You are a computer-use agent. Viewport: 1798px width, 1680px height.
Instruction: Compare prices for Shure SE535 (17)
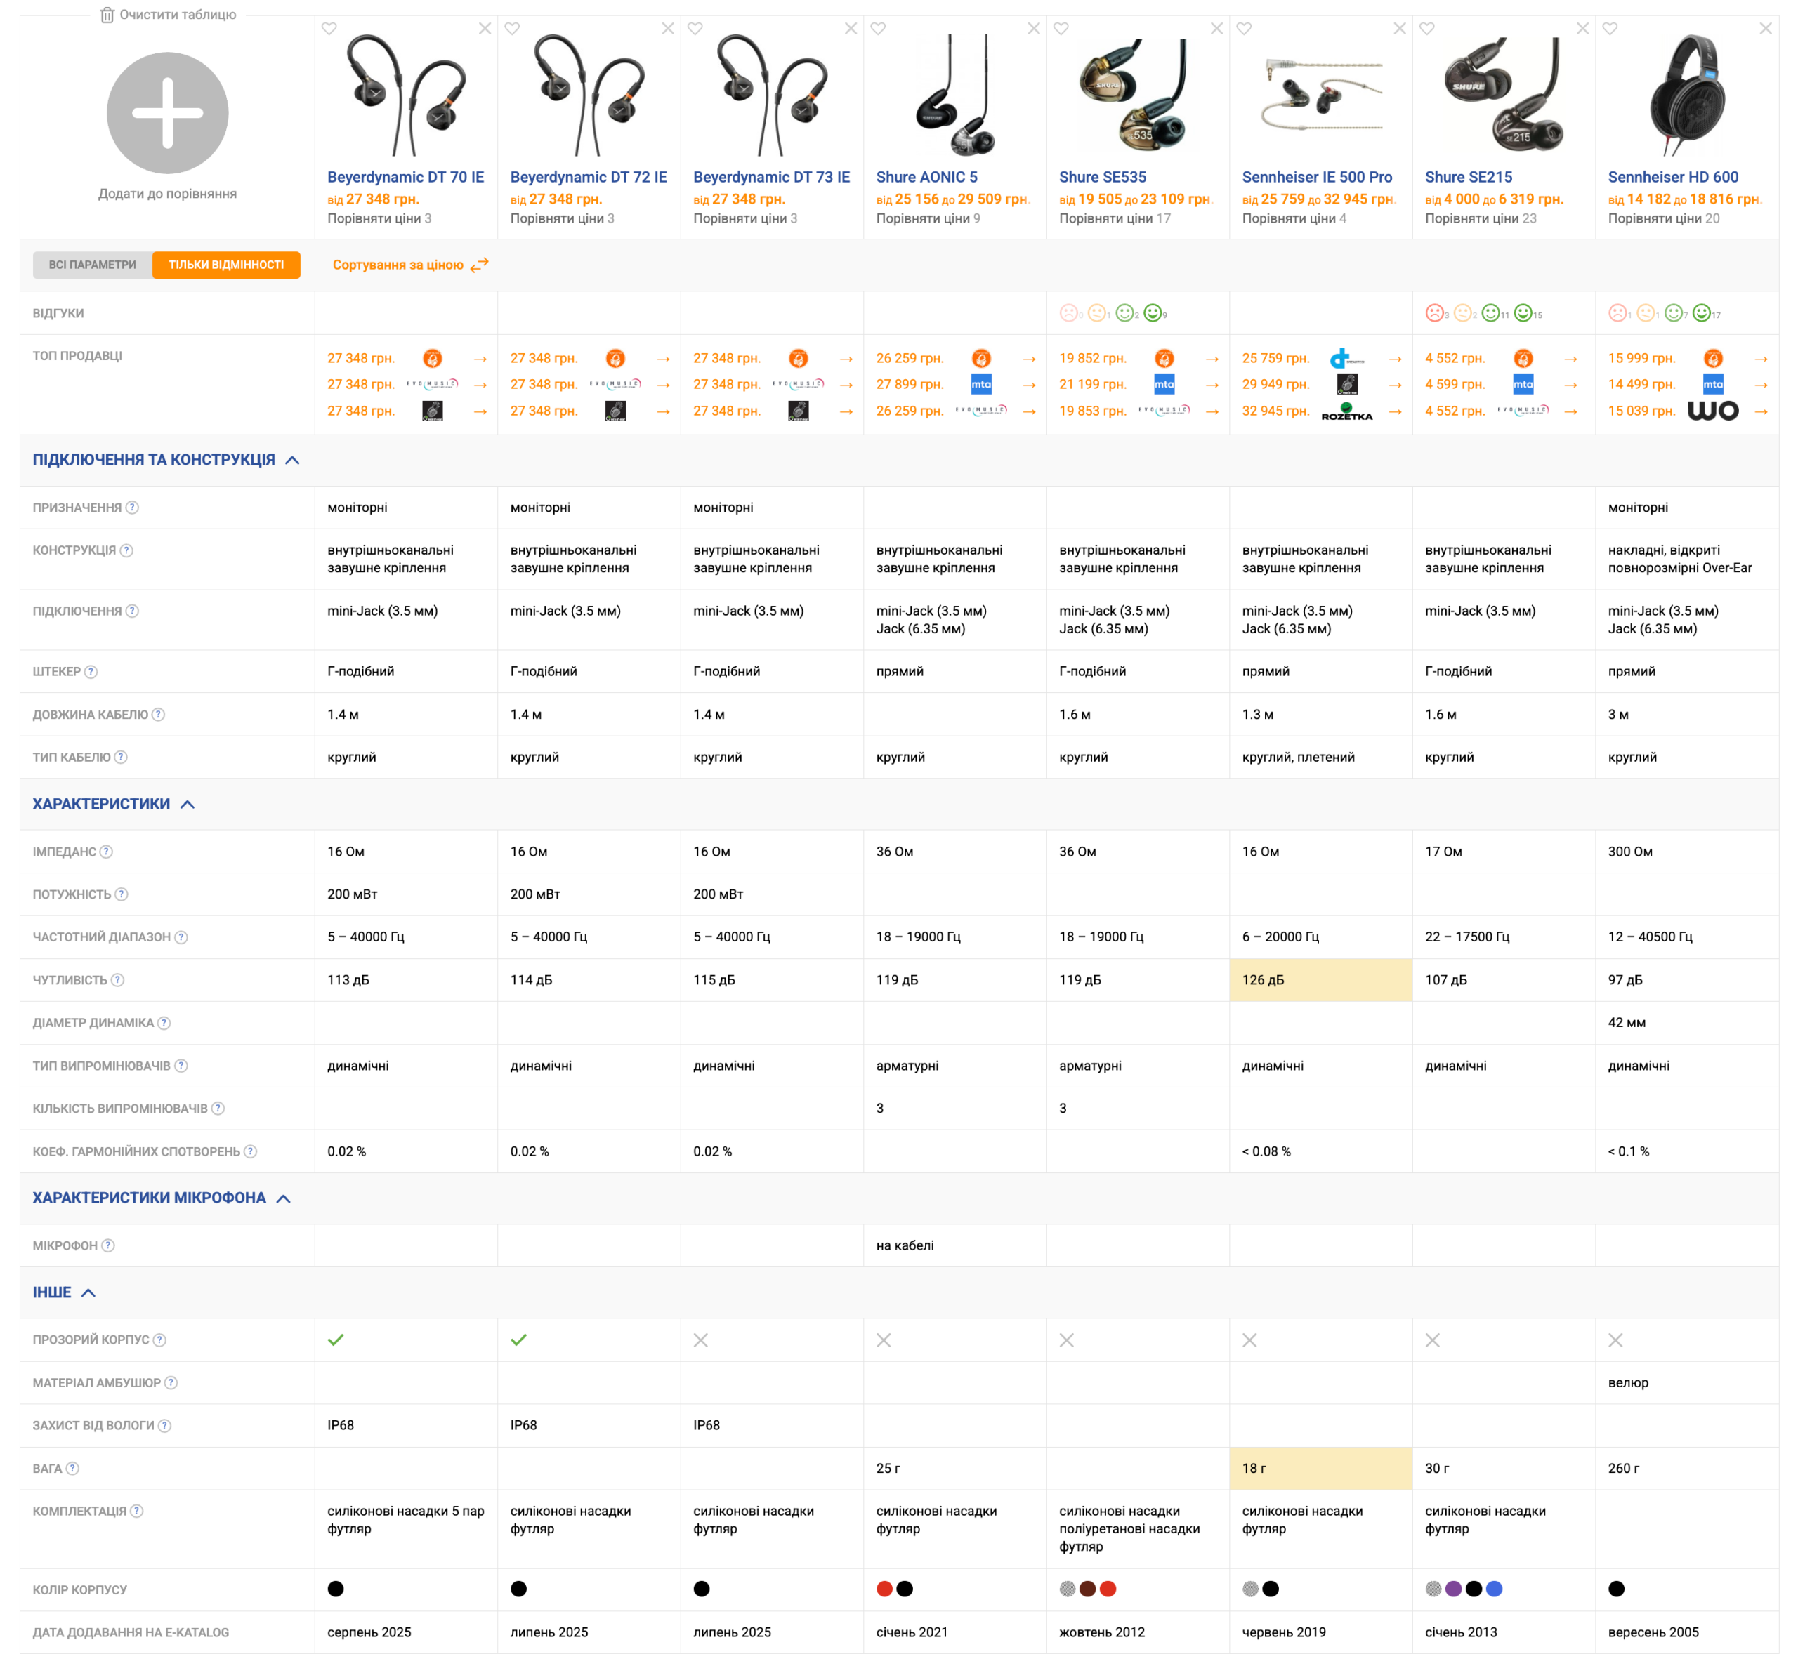coord(1114,218)
